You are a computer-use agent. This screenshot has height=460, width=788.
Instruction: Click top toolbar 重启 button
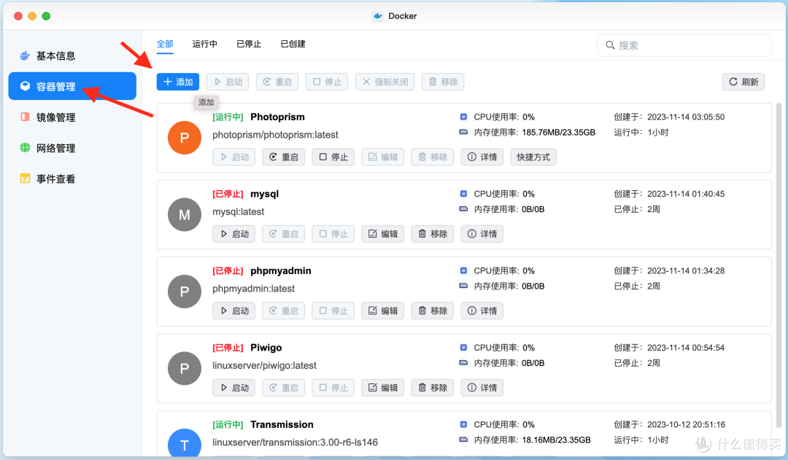pos(277,82)
